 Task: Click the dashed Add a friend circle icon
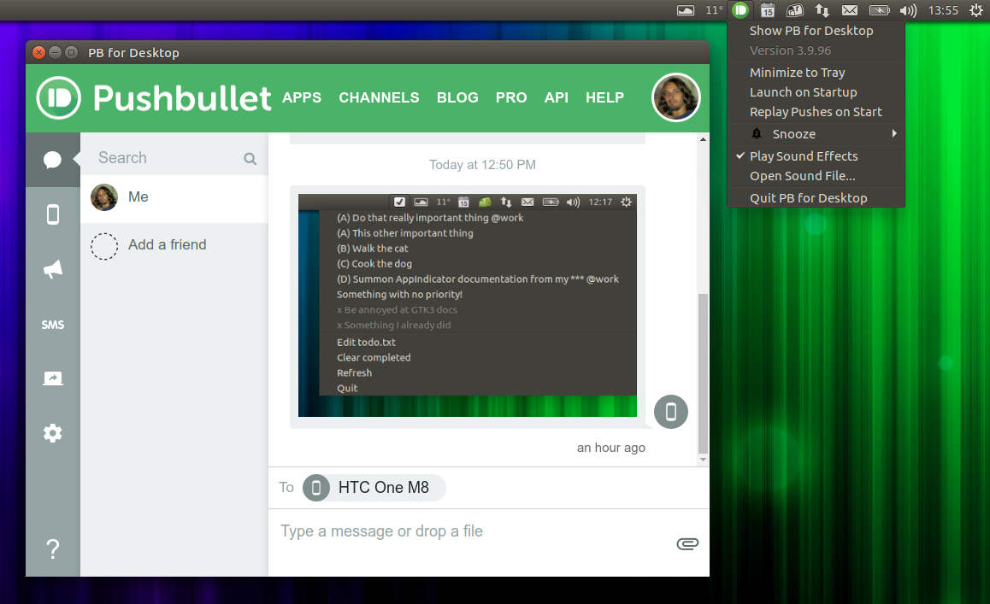(104, 246)
